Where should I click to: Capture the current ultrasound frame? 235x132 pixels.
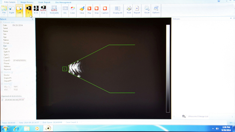coord(105,10)
